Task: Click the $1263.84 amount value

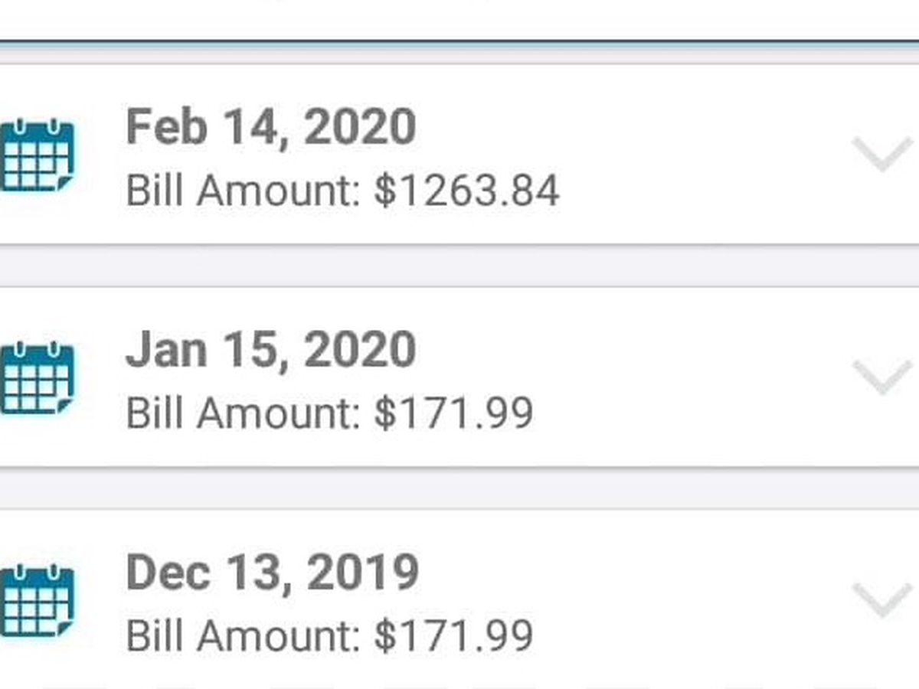Action: point(466,191)
